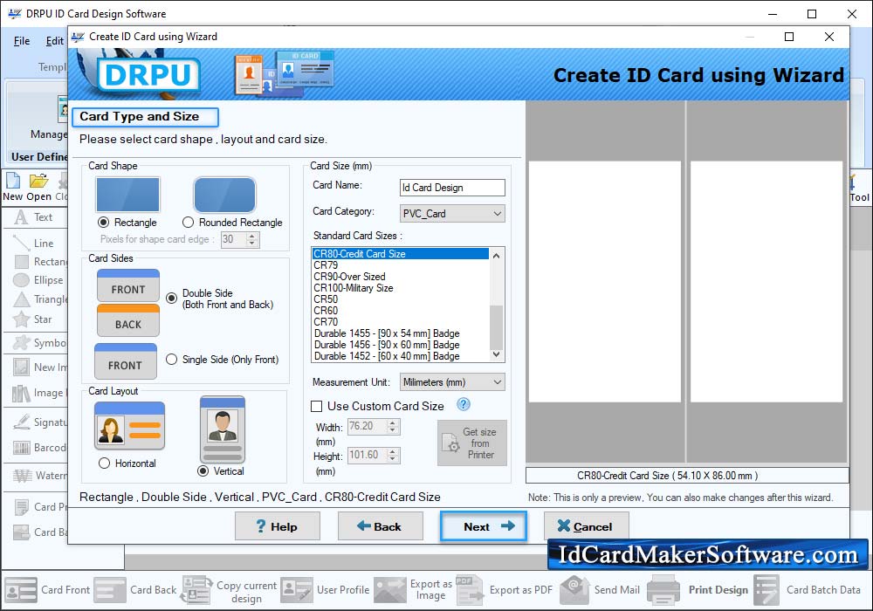Open the Edit menu
Image resolution: width=873 pixels, height=611 pixels.
click(x=54, y=41)
